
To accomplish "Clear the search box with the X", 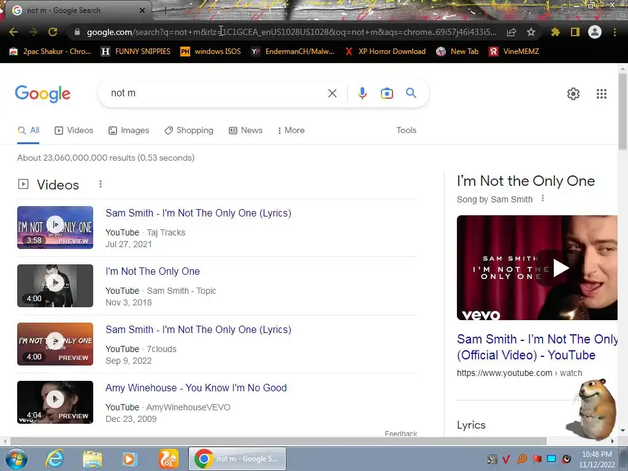I will coord(332,93).
